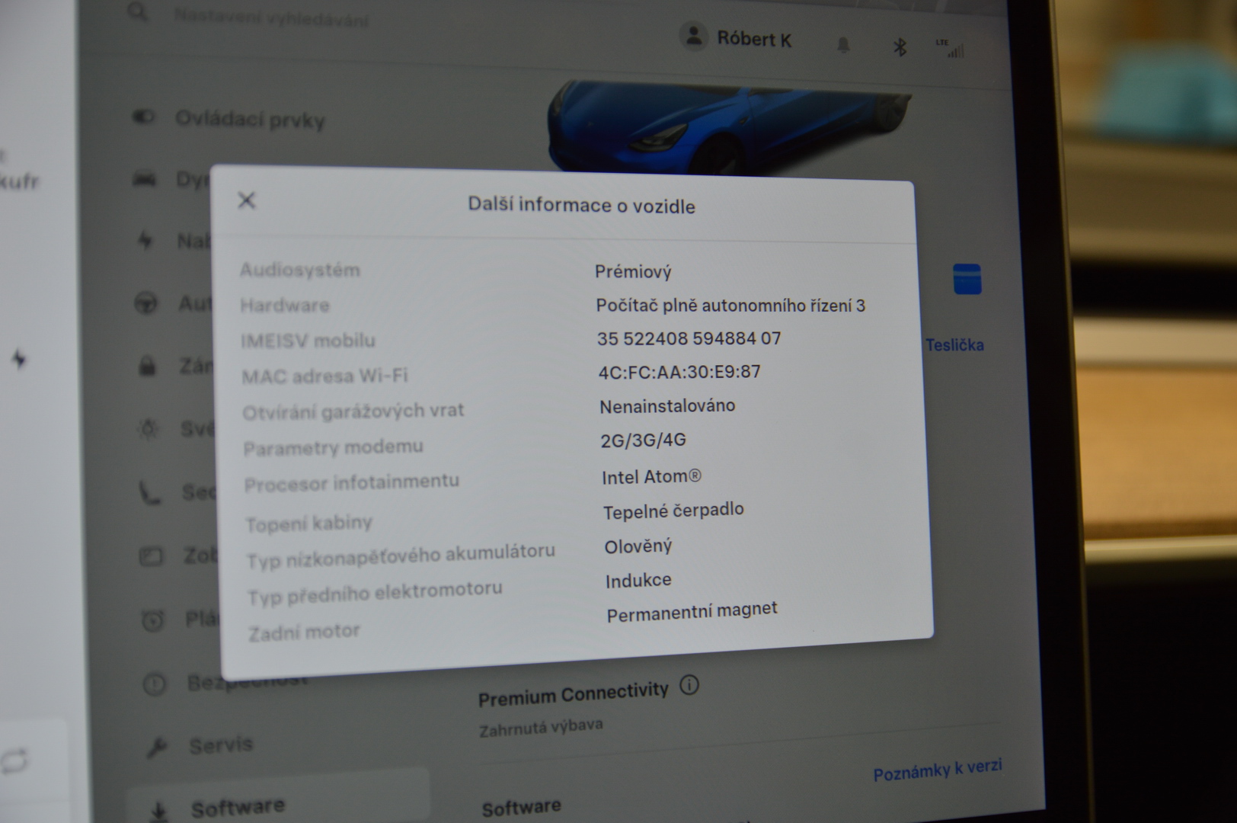
Task: Open notifications bell icon
Action: 843,46
